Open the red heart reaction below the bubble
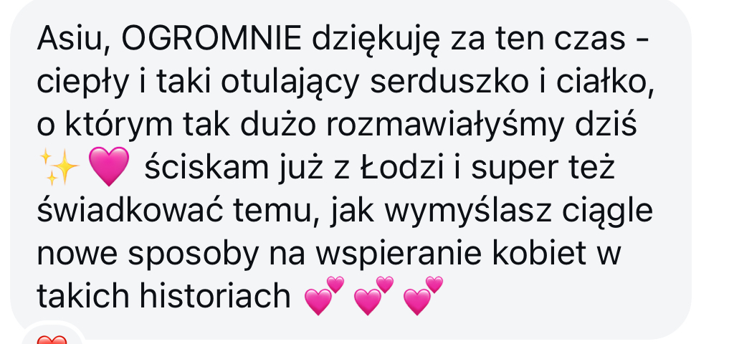 (52, 340)
